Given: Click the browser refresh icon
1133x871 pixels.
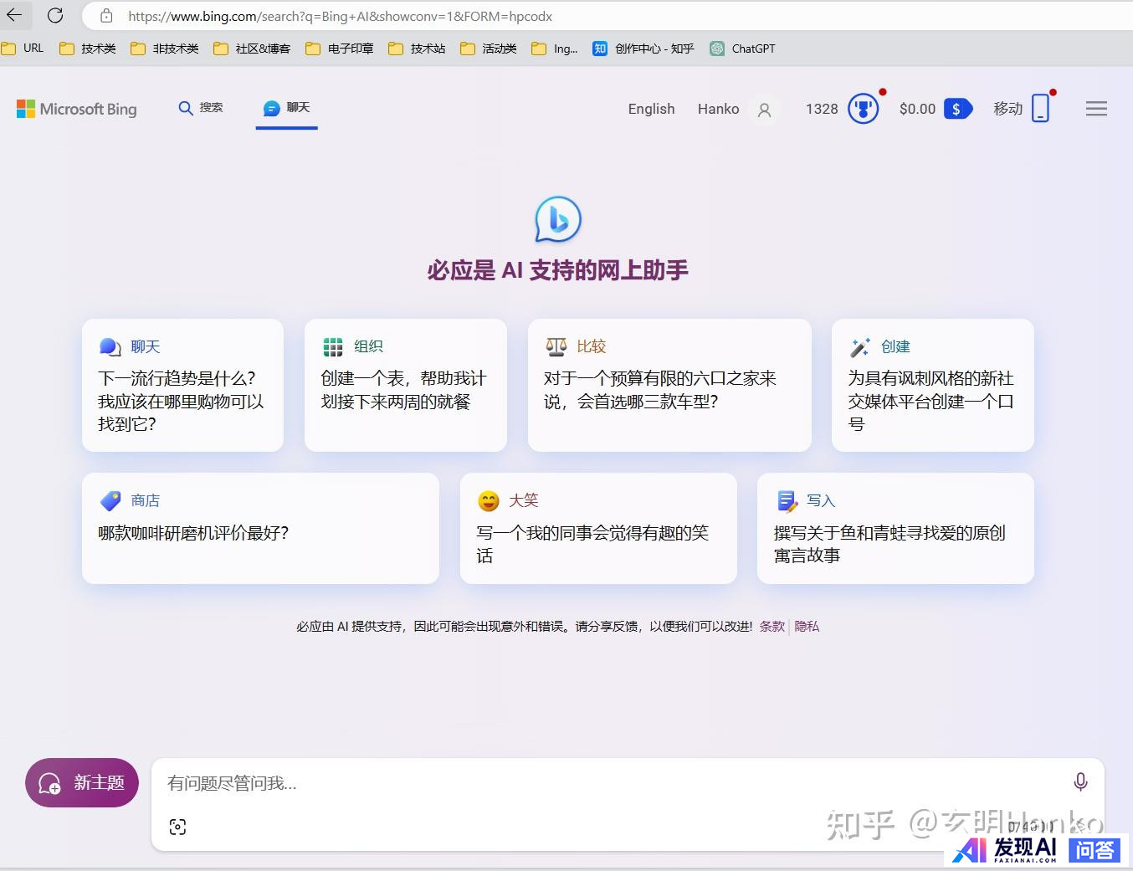Looking at the screenshot, I should (55, 15).
